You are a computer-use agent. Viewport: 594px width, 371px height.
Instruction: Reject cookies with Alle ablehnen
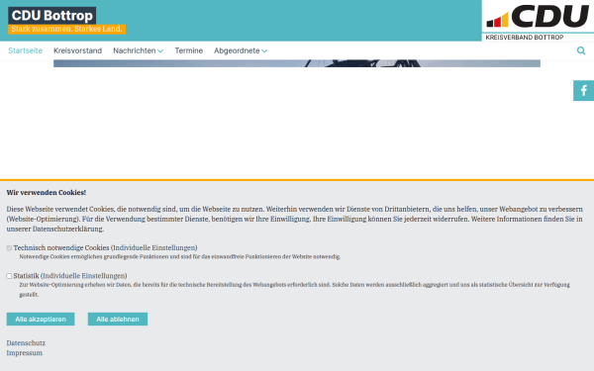point(118,320)
